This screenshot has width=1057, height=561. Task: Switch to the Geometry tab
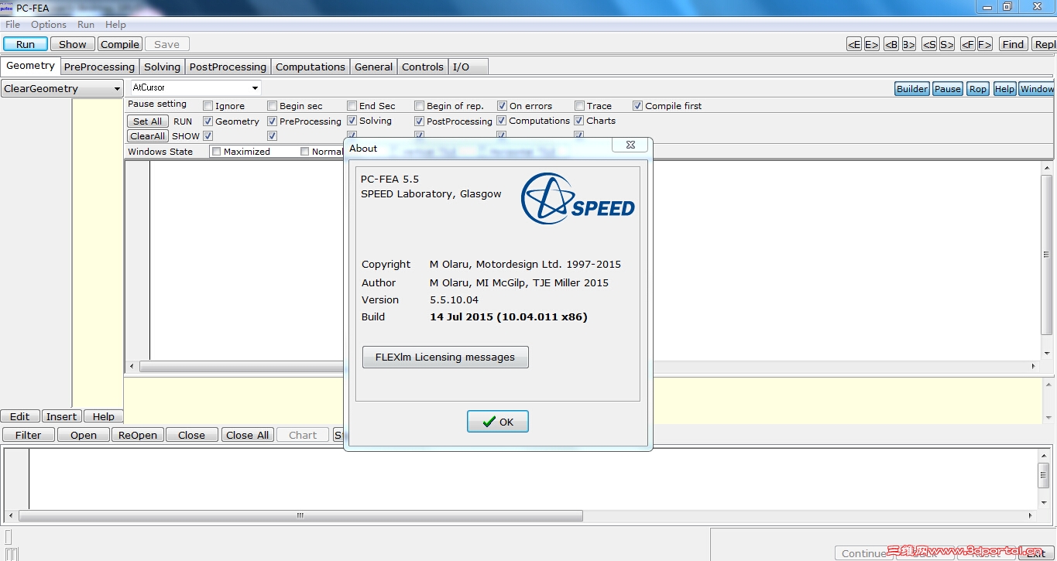click(30, 66)
